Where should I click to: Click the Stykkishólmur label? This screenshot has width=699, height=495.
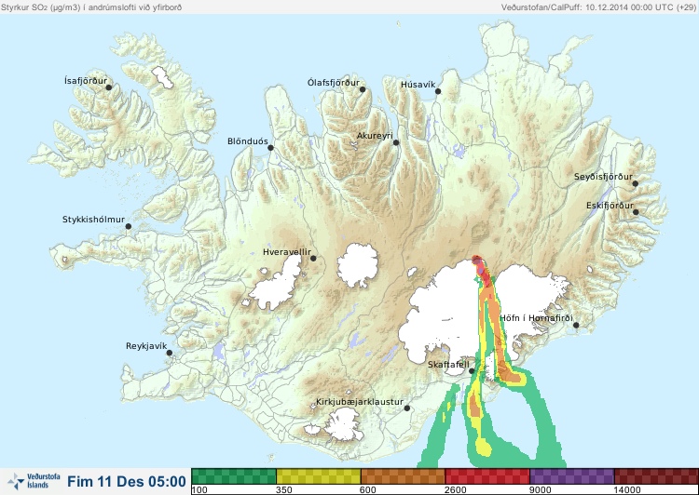93,220
